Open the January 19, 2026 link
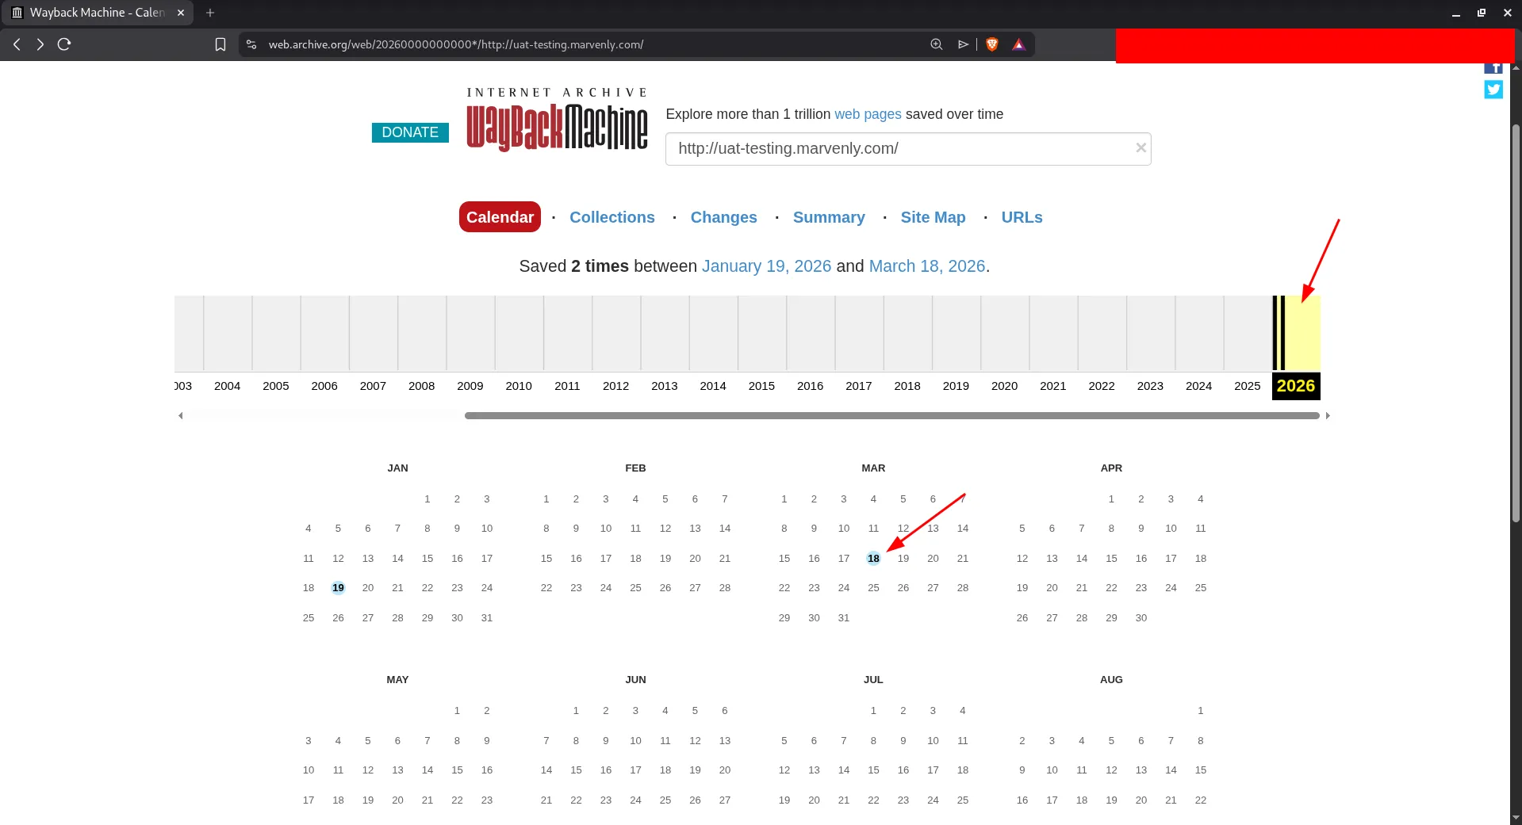This screenshot has height=825, width=1522. pyautogui.click(x=766, y=266)
